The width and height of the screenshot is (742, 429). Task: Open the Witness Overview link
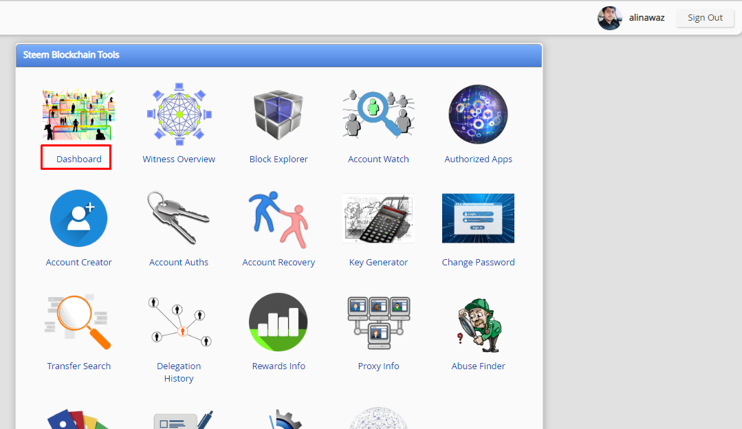[179, 159]
